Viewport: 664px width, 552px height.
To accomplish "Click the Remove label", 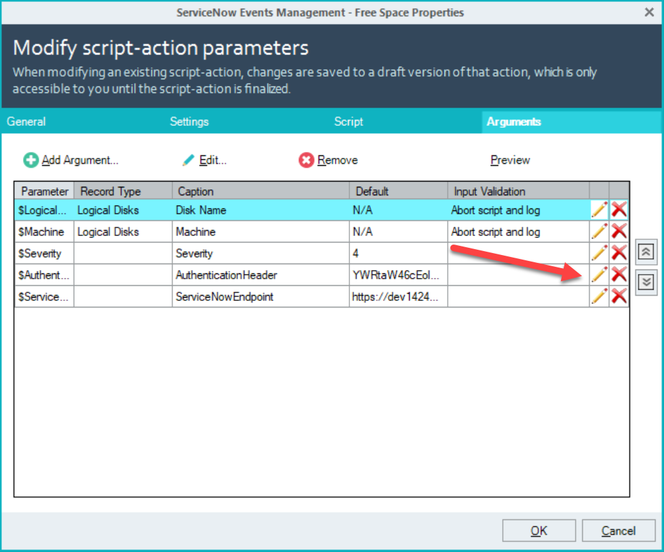I will [x=338, y=160].
